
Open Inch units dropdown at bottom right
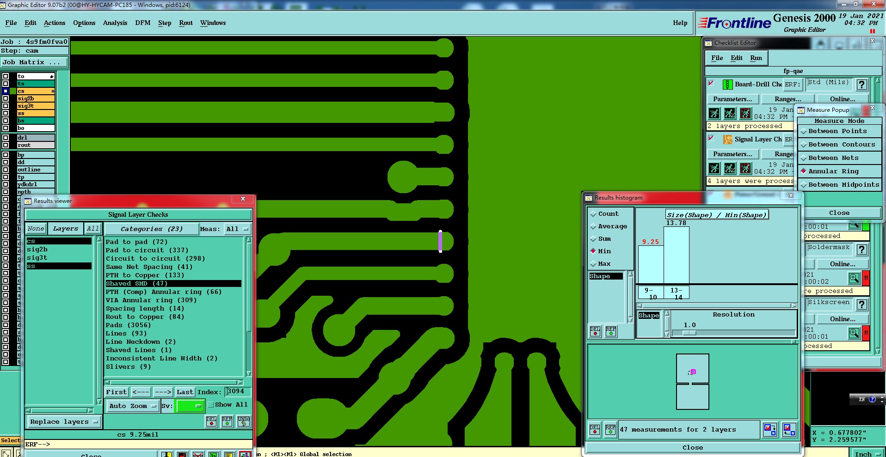pyautogui.click(x=868, y=454)
